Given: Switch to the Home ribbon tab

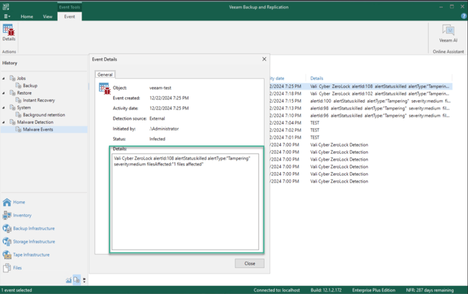Looking at the screenshot, I should (27, 16).
